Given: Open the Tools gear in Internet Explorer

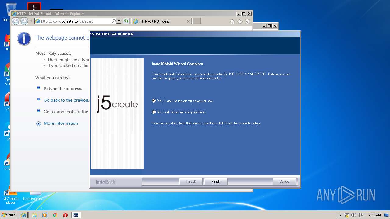Looking at the screenshot, I should (247, 22).
